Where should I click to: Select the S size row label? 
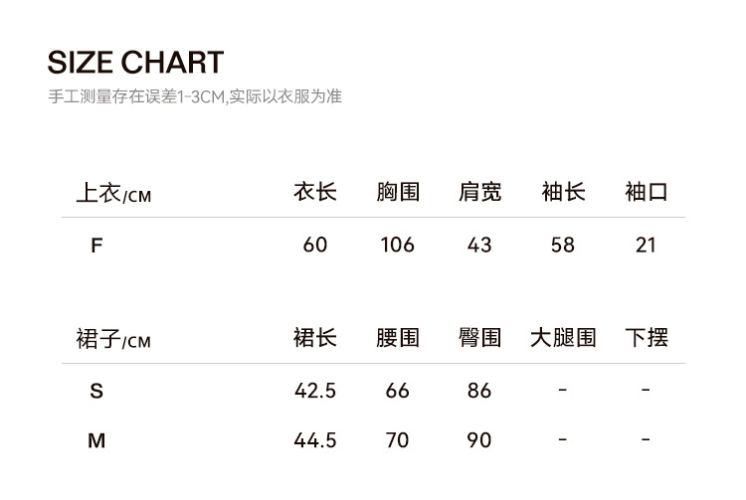coord(96,392)
